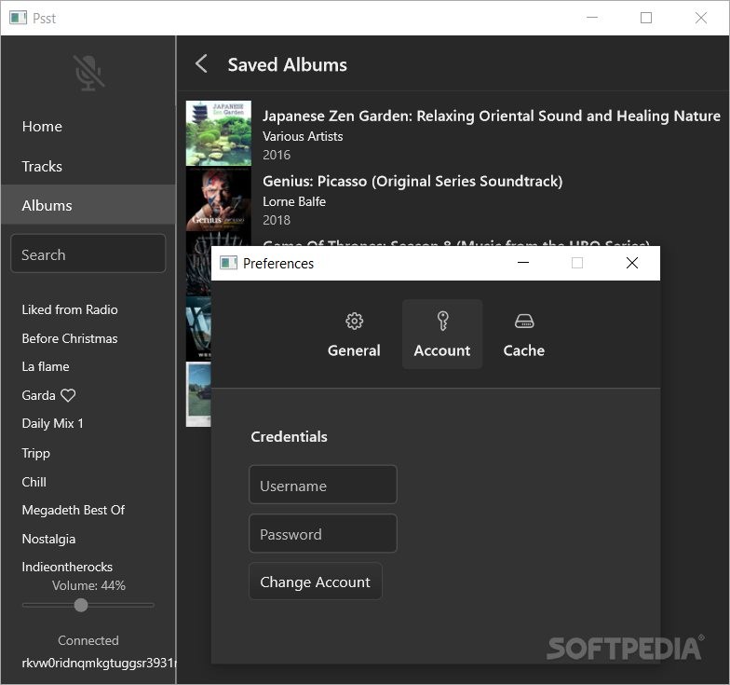Click the Change Account button
The image size is (730, 685).
(315, 582)
